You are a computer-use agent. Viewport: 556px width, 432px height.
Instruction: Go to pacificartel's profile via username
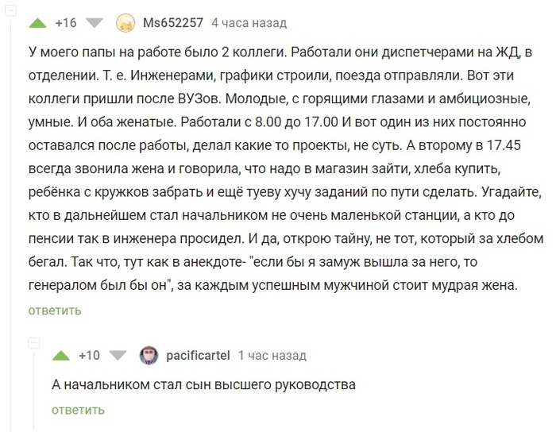[x=199, y=355]
